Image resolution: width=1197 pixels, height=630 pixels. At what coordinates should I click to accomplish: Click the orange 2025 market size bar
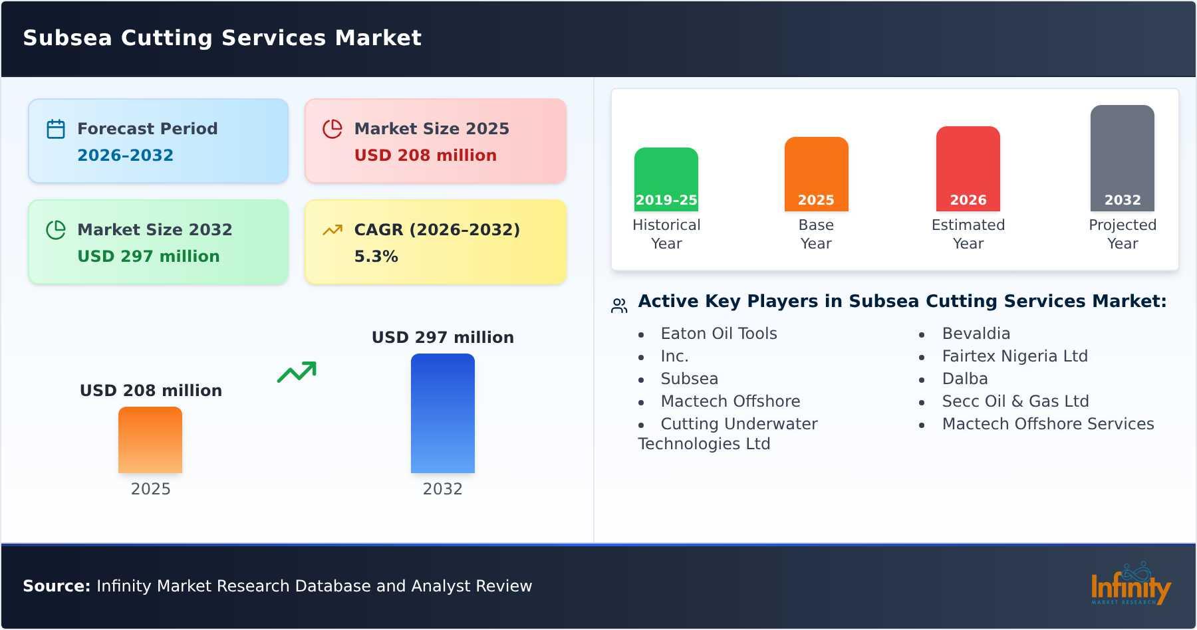[x=150, y=440]
